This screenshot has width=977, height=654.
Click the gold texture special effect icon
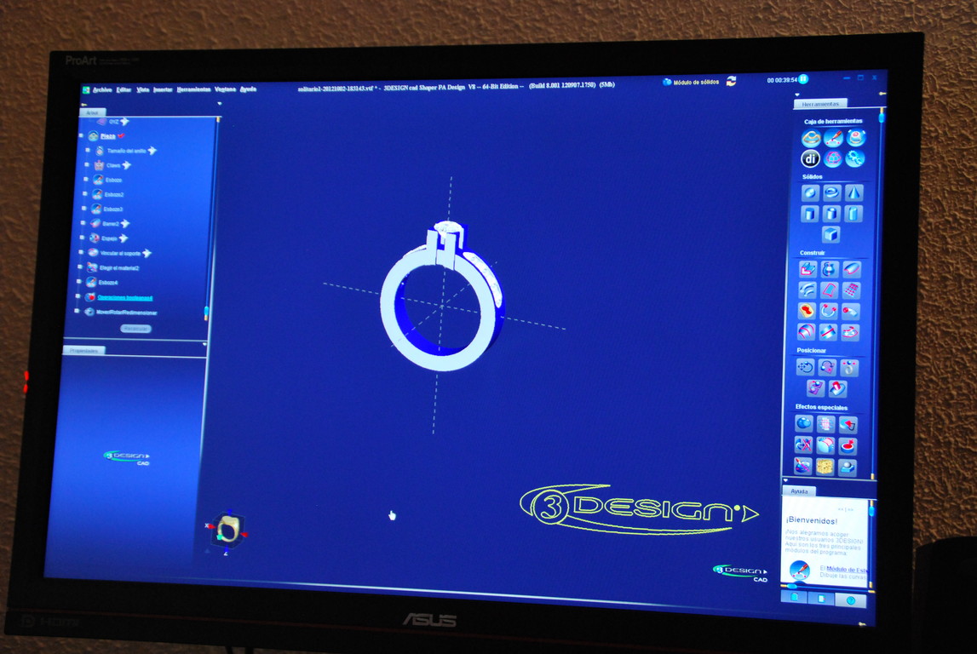(825, 467)
